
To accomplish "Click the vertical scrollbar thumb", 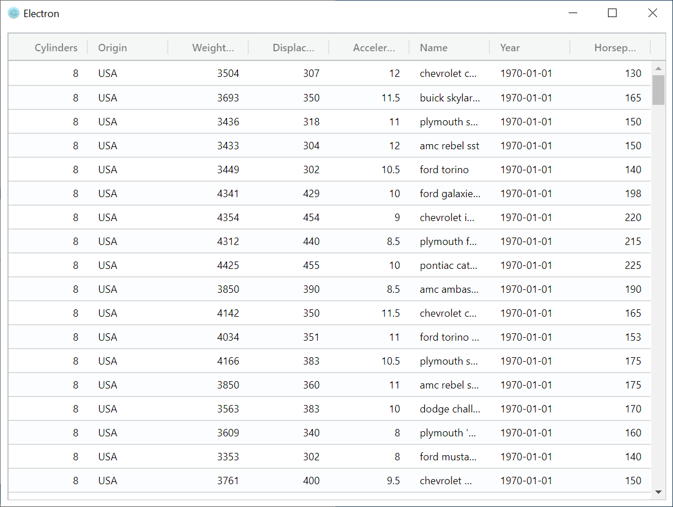I will 658,90.
